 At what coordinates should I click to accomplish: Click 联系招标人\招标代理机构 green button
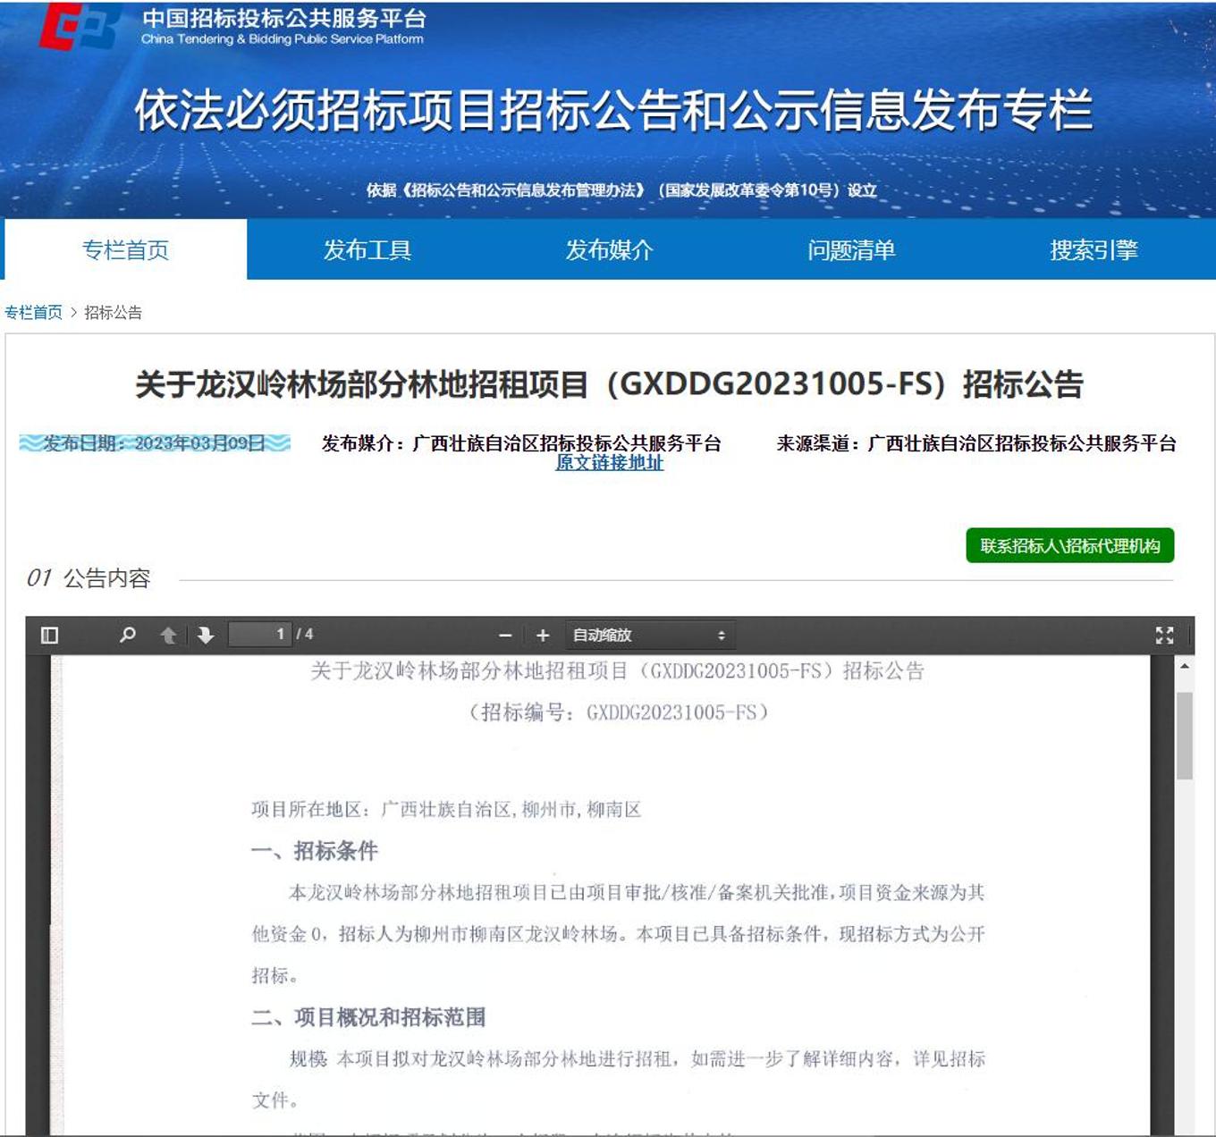pyautogui.click(x=1069, y=546)
